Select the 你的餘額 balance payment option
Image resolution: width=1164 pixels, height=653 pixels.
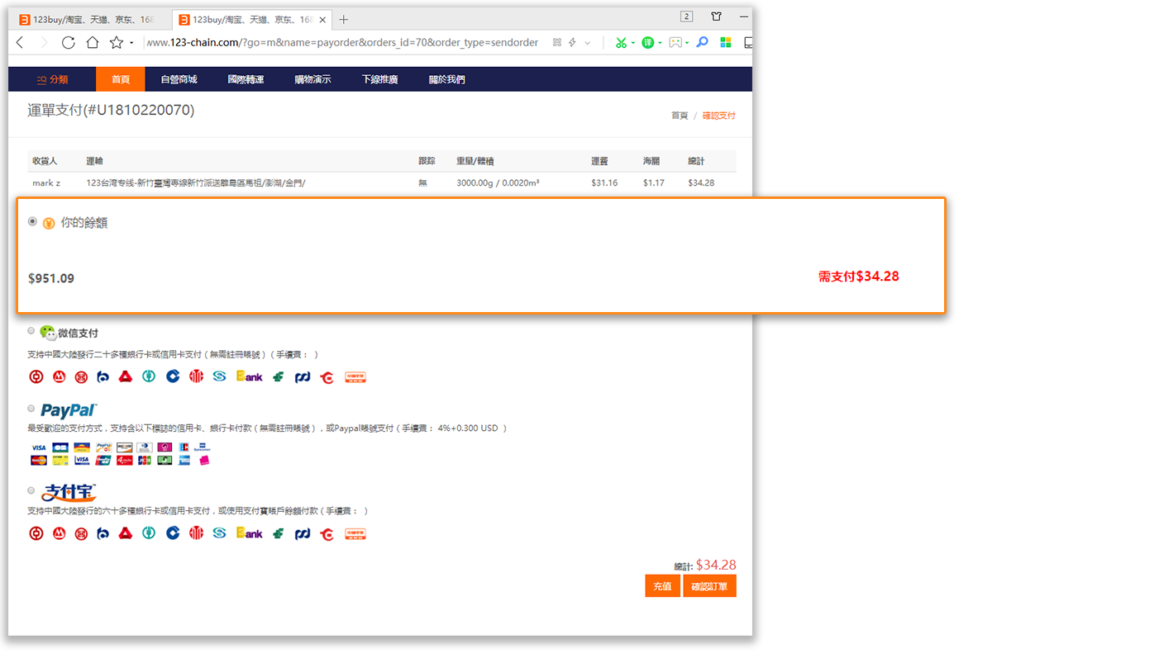32,221
